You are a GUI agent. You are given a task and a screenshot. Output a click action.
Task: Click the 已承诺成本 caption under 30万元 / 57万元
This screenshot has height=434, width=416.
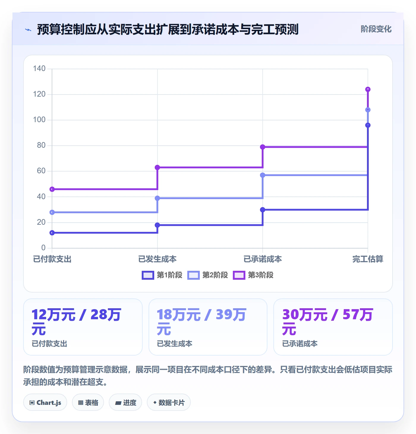[x=300, y=344]
